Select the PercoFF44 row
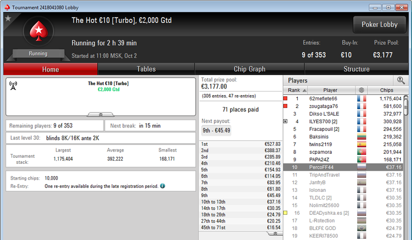The image size is (412, 240). pyautogui.click(x=343, y=167)
